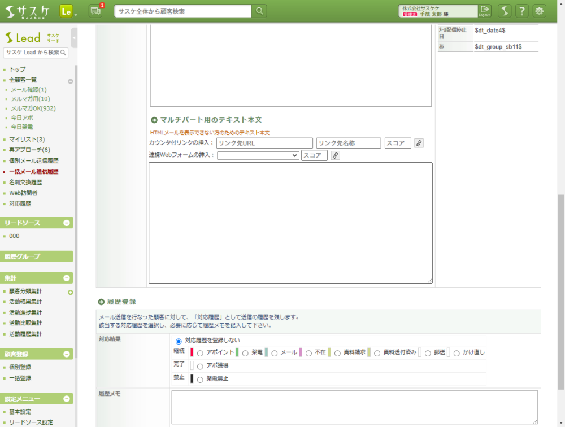
Task: Insert linked Web form using link icon
Action: pos(335,155)
